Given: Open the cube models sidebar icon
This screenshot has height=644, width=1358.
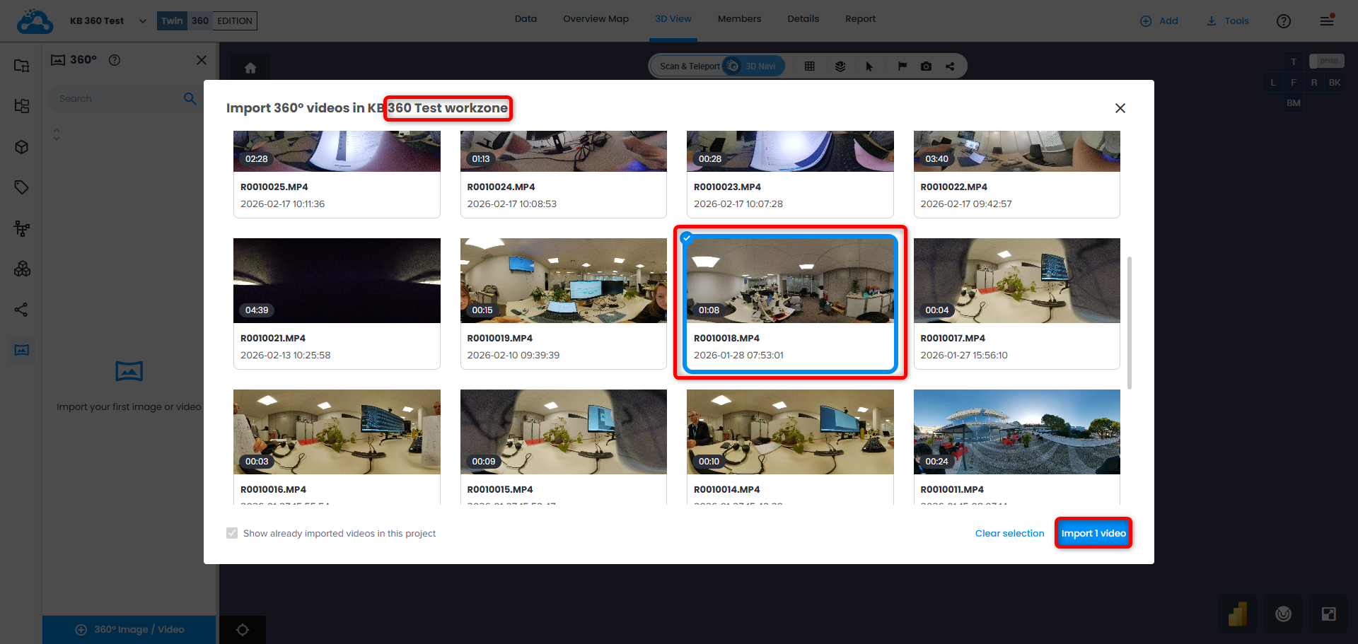Looking at the screenshot, I should (22, 147).
